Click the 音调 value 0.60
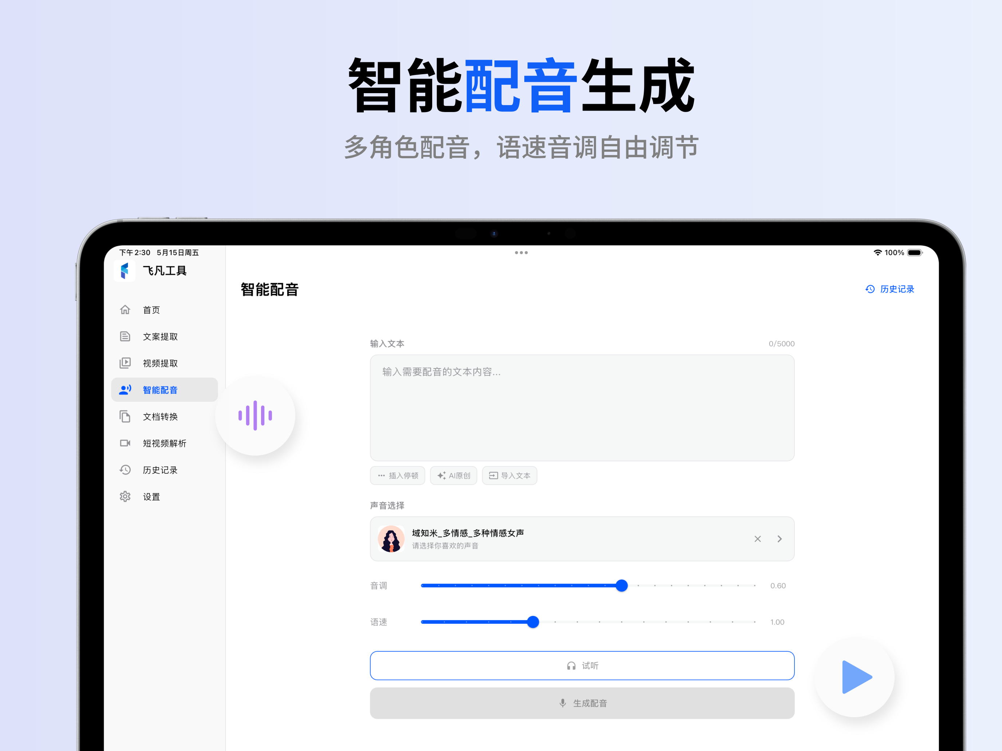This screenshot has height=751, width=1002. click(778, 585)
